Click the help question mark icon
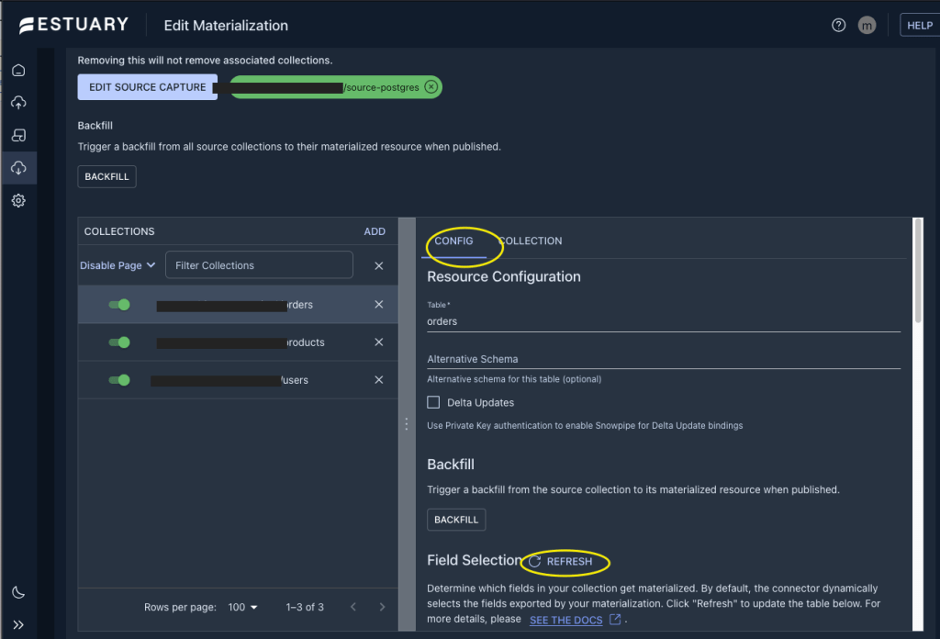This screenshot has width=940, height=639. pyautogui.click(x=838, y=26)
